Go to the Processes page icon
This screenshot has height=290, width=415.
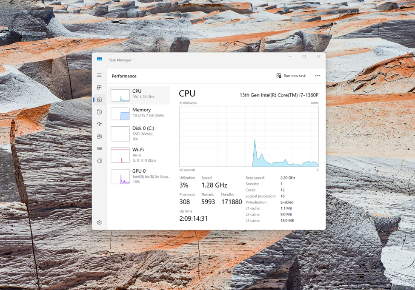99,88
